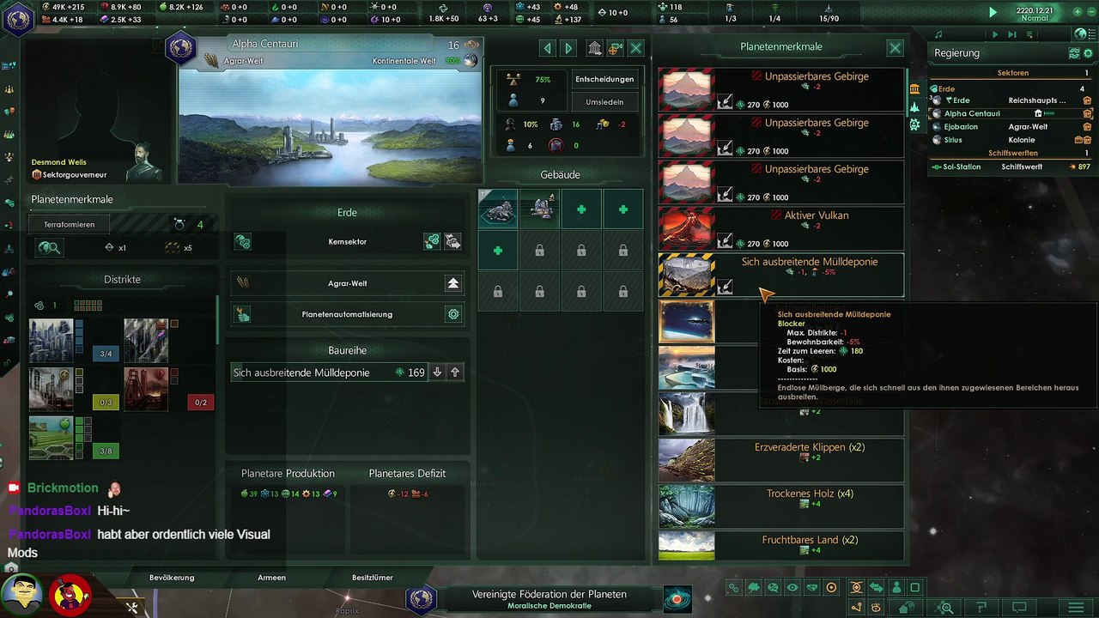Open Bevölkerung tab

172,578
